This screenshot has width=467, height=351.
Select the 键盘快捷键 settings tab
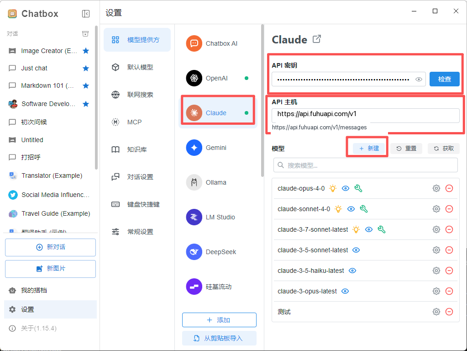click(x=137, y=204)
